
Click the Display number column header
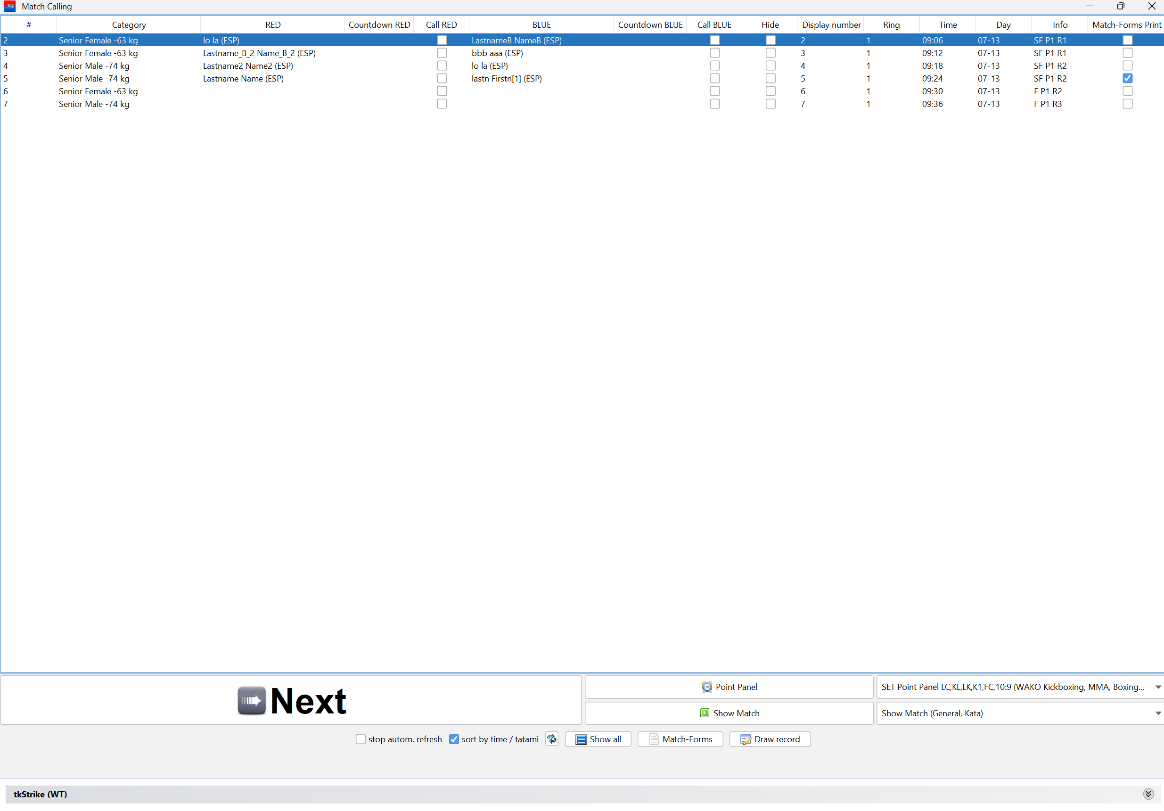[831, 25]
